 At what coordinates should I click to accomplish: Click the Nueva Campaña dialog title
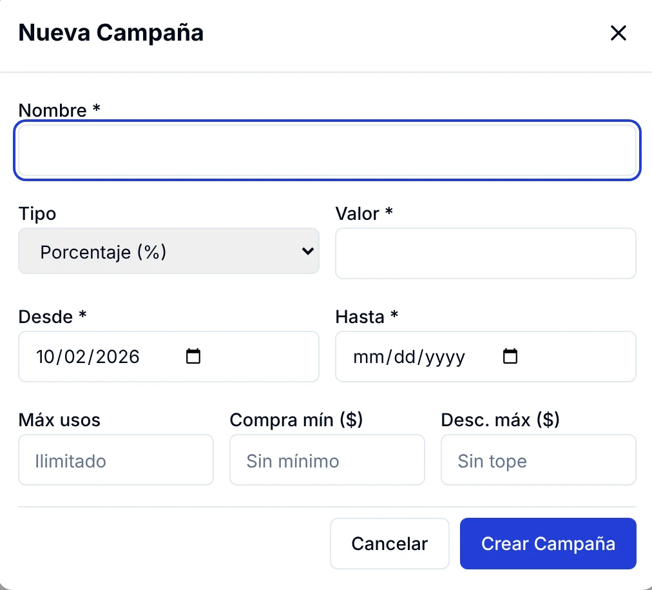click(x=111, y=32)
